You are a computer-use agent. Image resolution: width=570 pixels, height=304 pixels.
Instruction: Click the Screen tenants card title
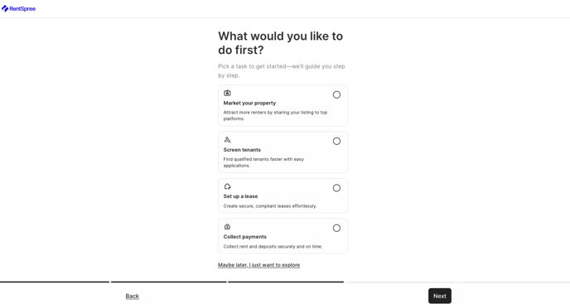coord(242,150)
